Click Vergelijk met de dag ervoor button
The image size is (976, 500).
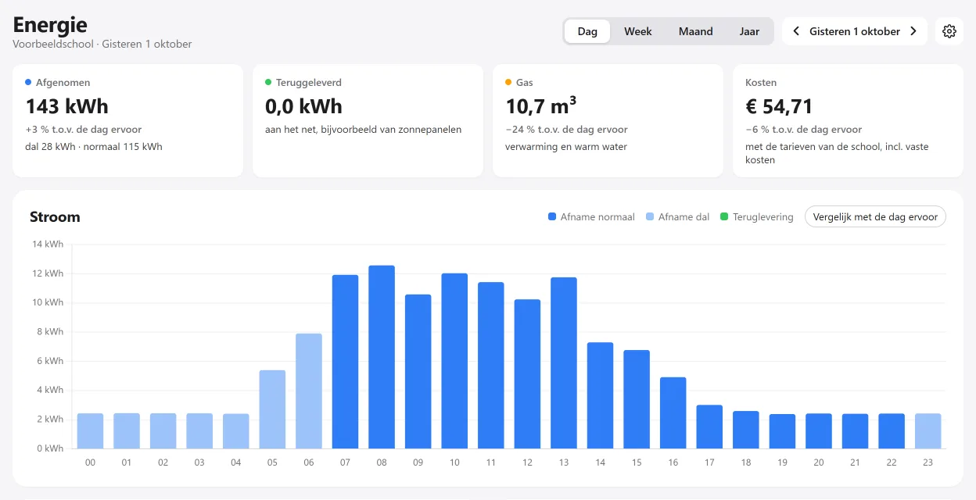coord(875,216)
